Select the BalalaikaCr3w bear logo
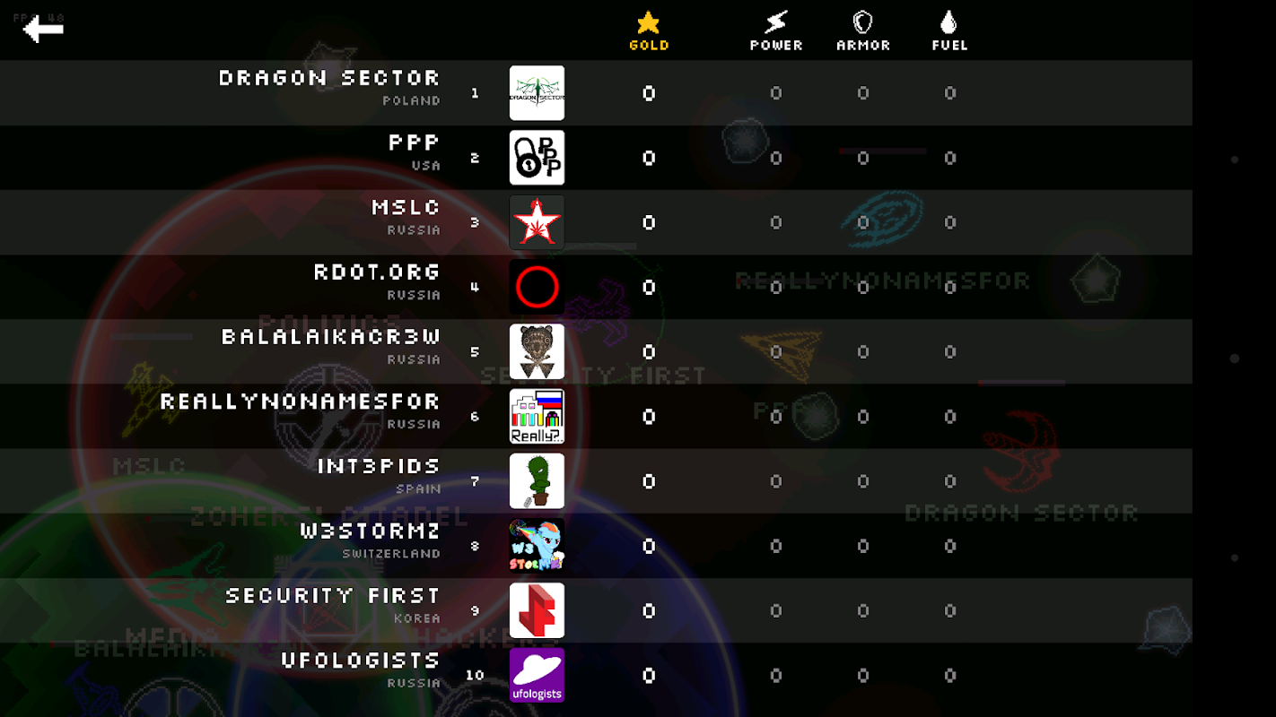 (537, 352)
